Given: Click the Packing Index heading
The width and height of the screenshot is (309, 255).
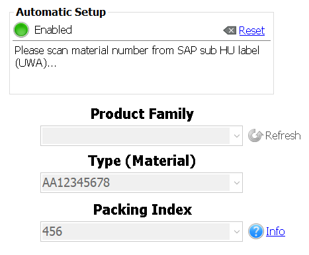Looking at the screenshot, I should (x=142, y=209).
